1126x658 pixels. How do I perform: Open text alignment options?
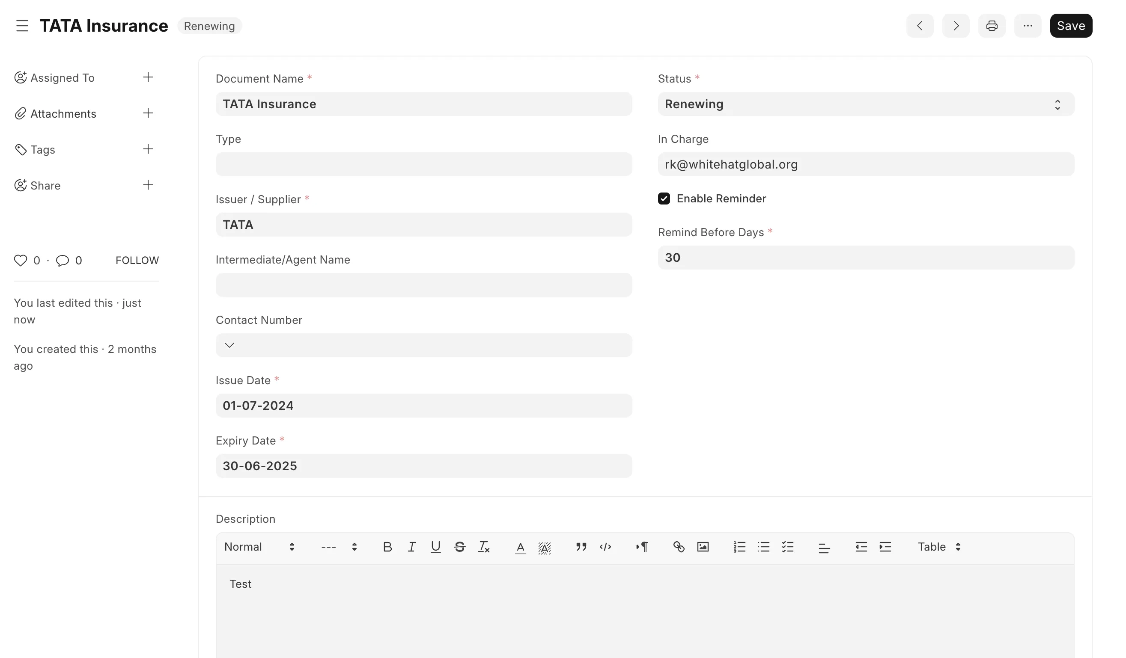(x=825, y=547)
